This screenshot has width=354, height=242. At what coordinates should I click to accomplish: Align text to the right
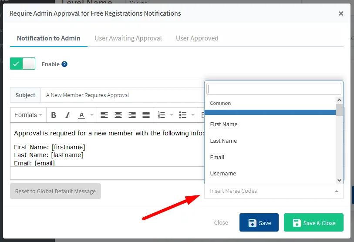point(132,115)
